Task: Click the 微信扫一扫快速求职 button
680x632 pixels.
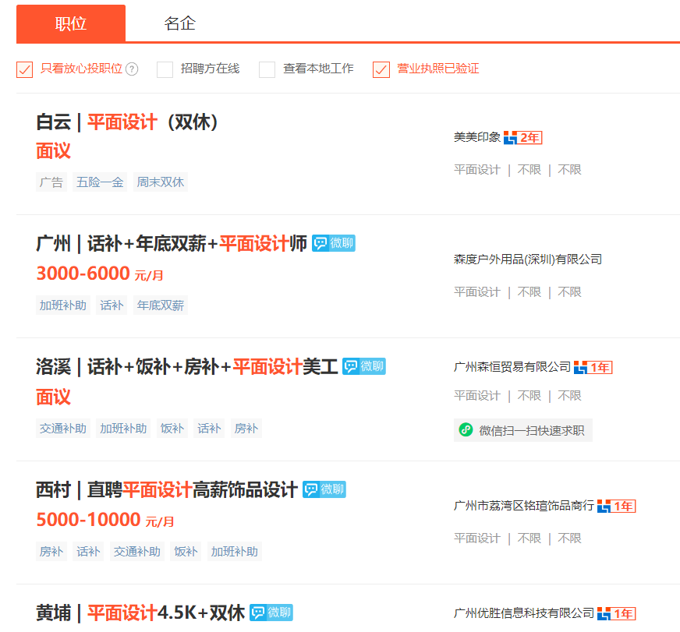Action: 523,430
